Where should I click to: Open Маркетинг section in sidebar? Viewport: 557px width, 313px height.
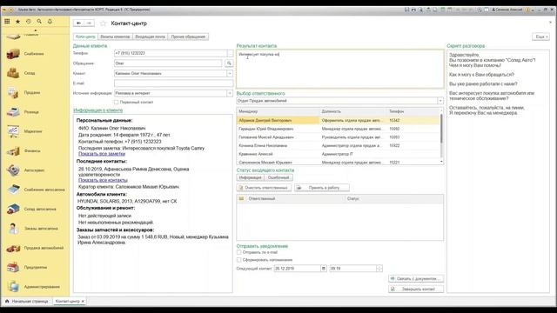pos(33,131)
